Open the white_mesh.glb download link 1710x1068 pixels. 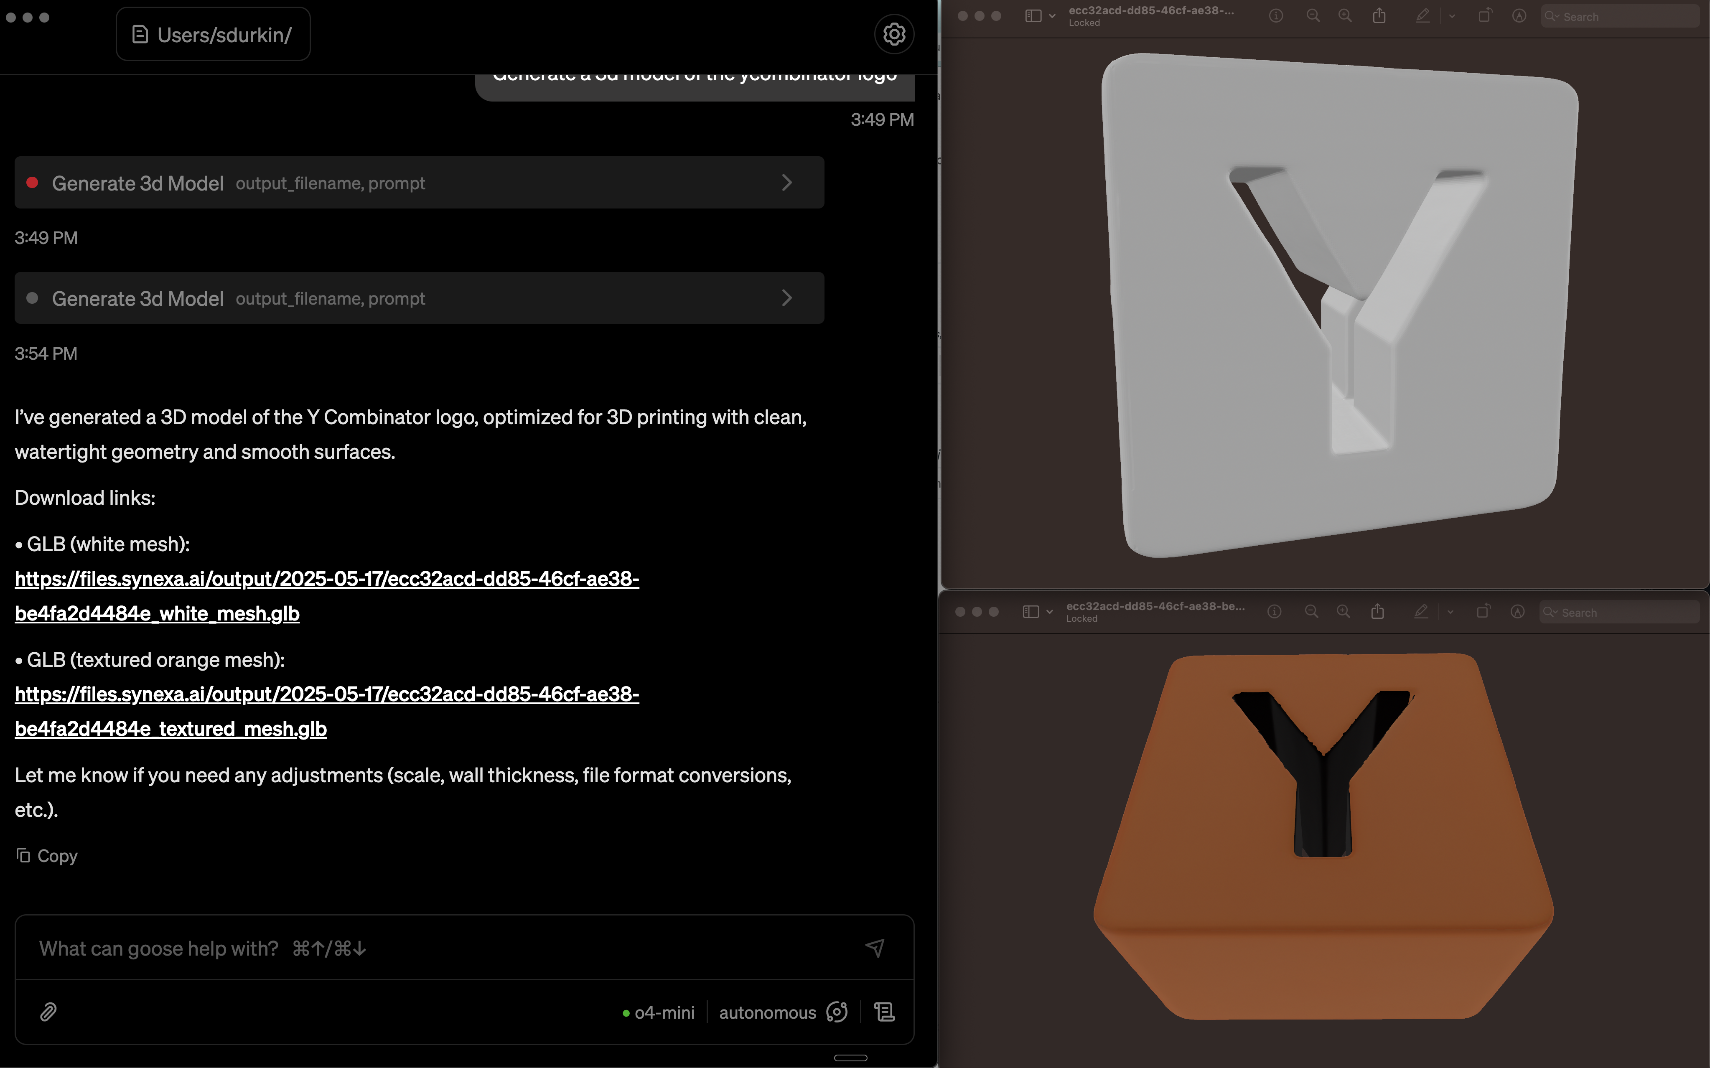326,595
